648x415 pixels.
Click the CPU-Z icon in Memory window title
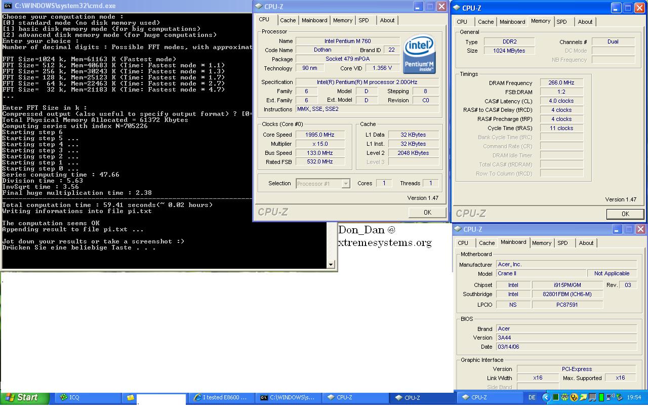coord(456,8)
